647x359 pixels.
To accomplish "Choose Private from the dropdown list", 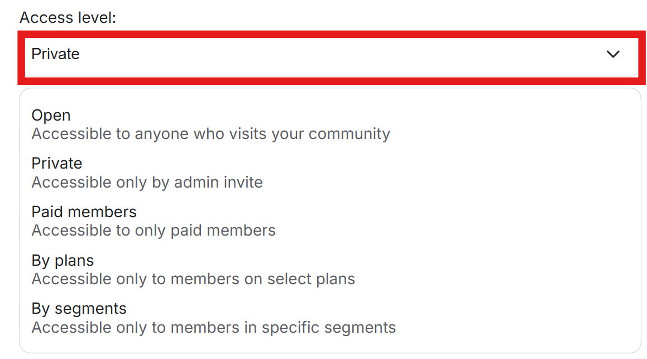I will 57,164.
